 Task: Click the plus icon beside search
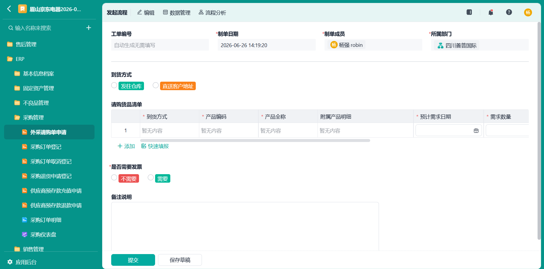coord(89,28)
